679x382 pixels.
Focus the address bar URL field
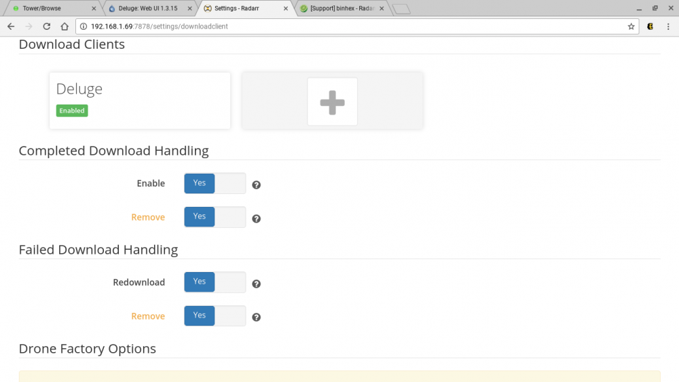357,26
